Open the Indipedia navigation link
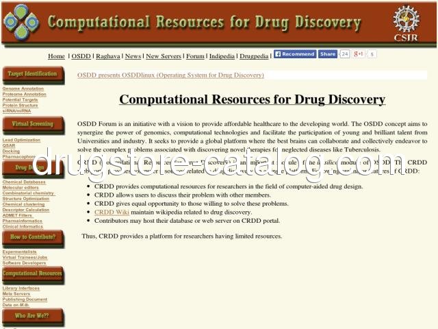Viewport: 438px width, 329px height. click(x=222, y=56)
